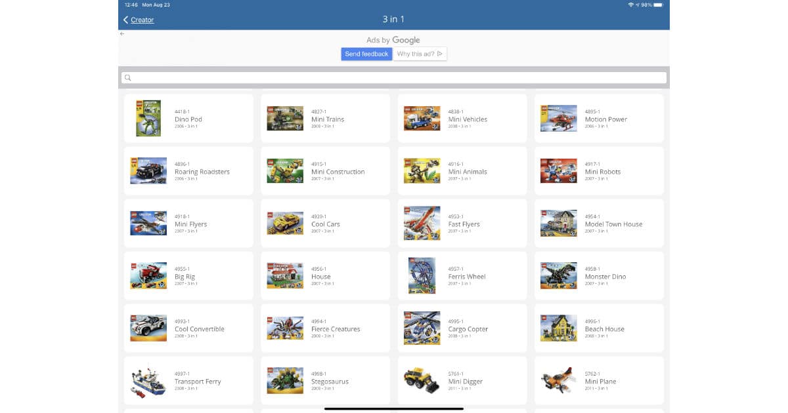788x413 pixels.
Task: Tap the Mini Plane orange aircraft image
Action: 558,380
